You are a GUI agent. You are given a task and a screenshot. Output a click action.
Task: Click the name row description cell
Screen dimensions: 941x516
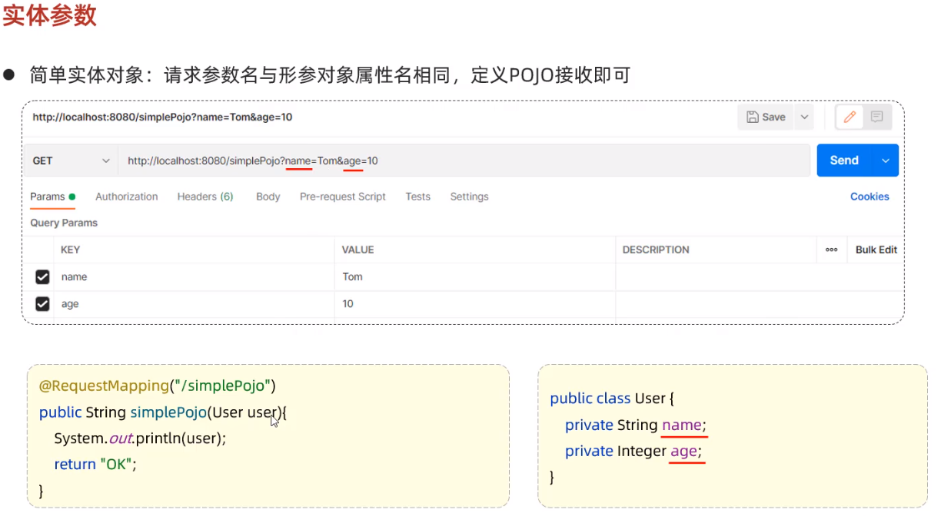[x=759, y=277]
